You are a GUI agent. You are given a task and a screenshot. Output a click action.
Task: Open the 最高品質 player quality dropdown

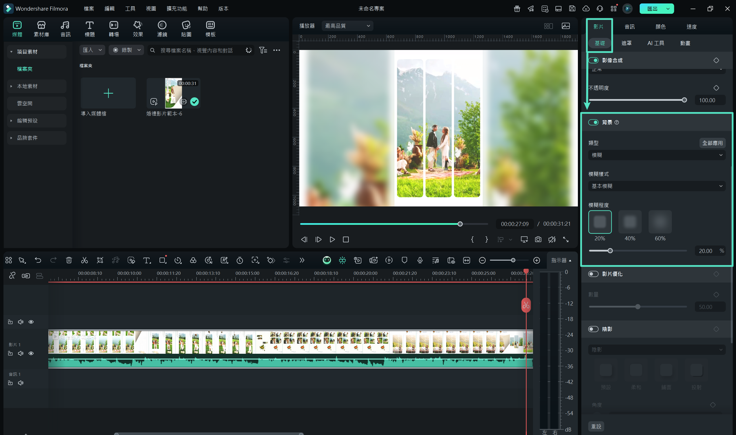[347, 26]
